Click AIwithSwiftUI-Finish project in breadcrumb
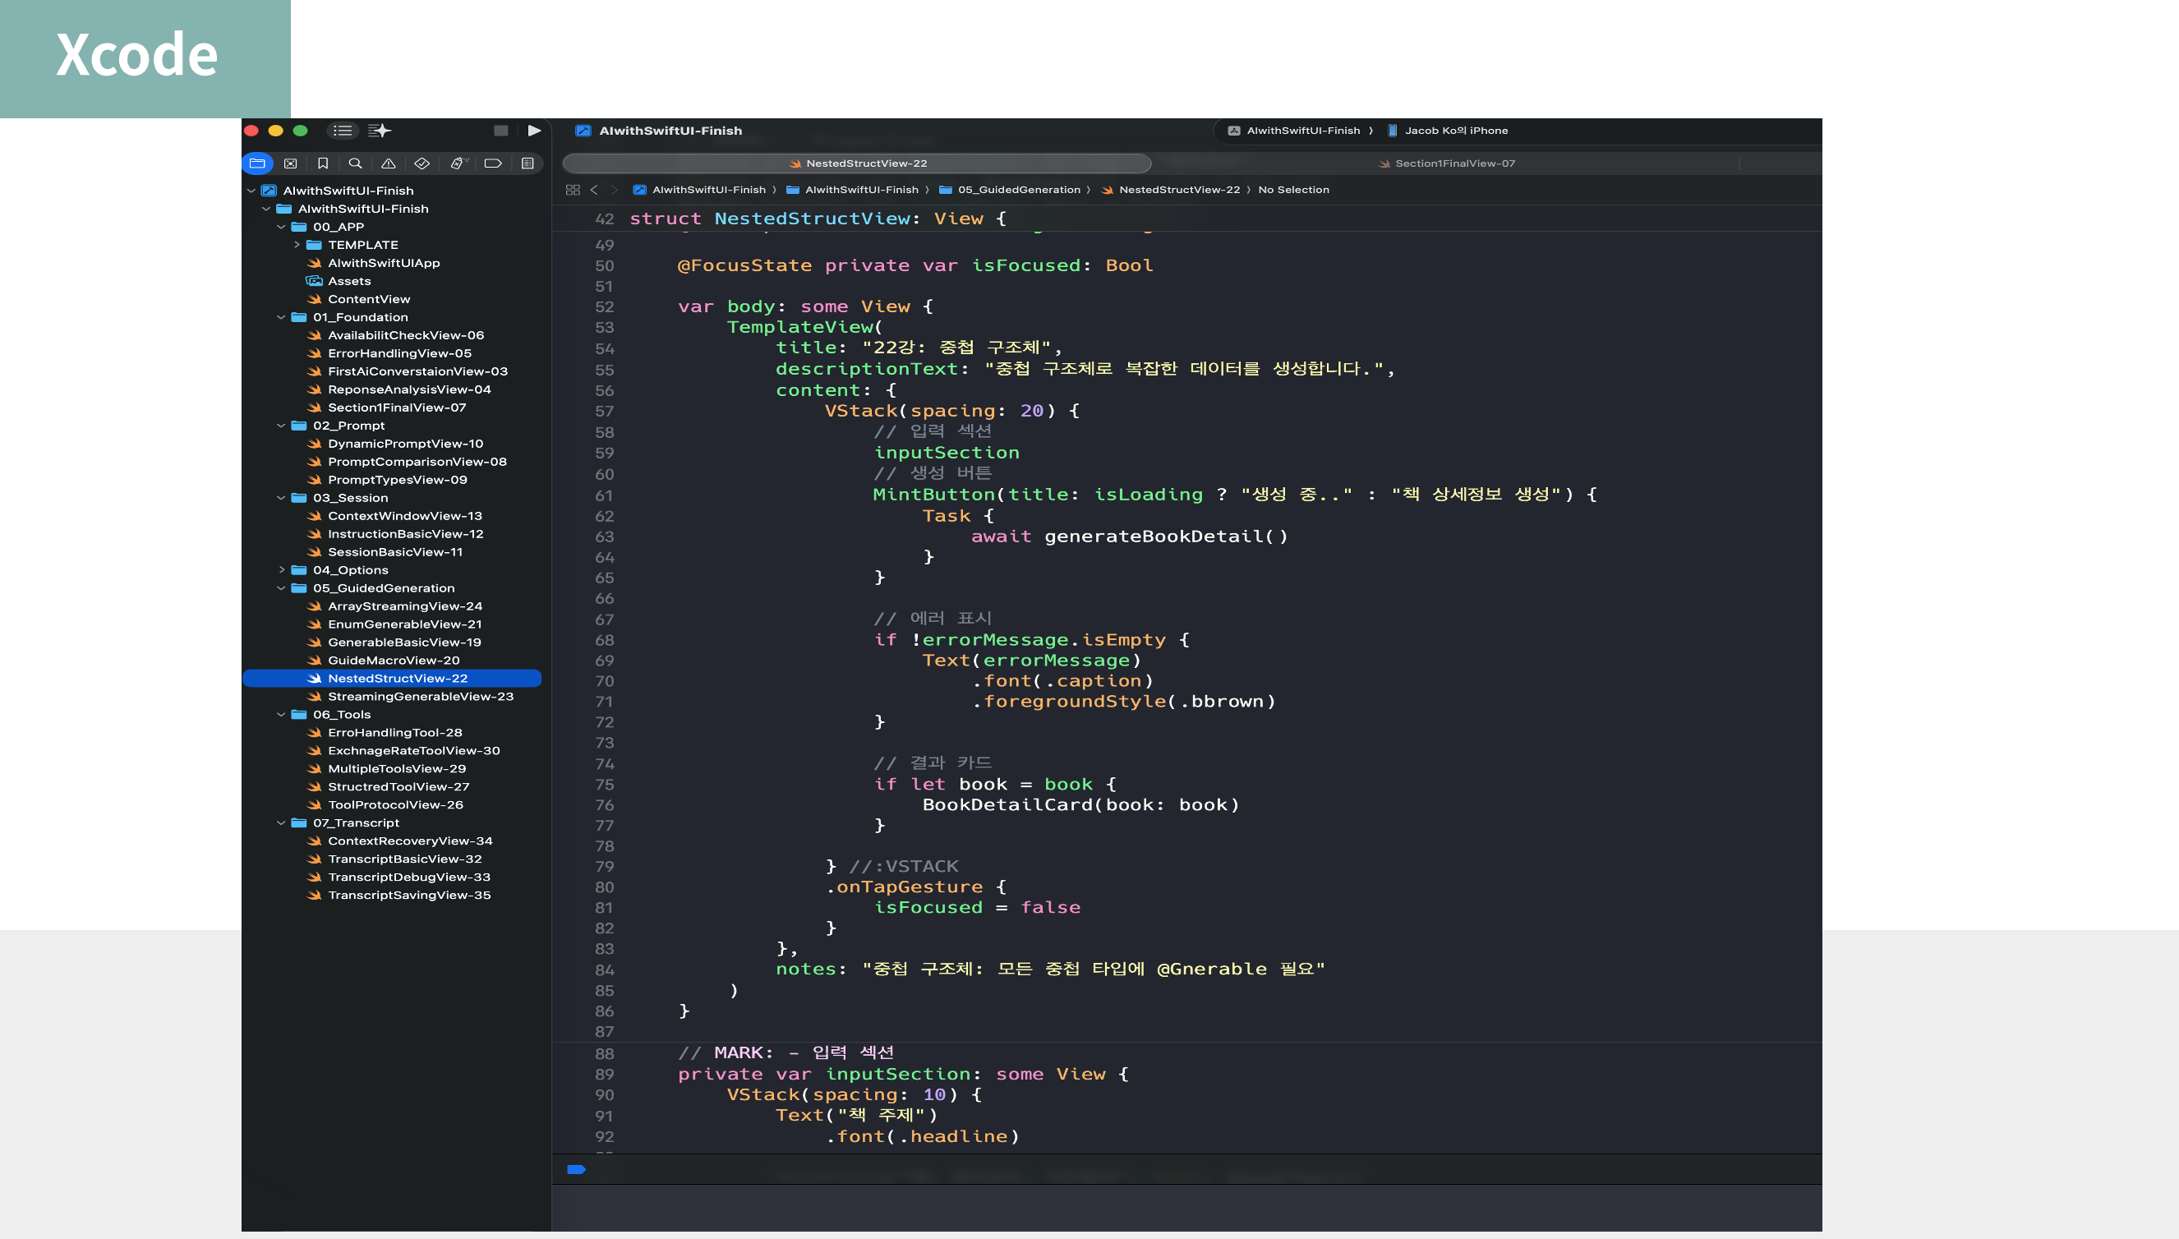The image size is (2179, 1239). (699, 190)
